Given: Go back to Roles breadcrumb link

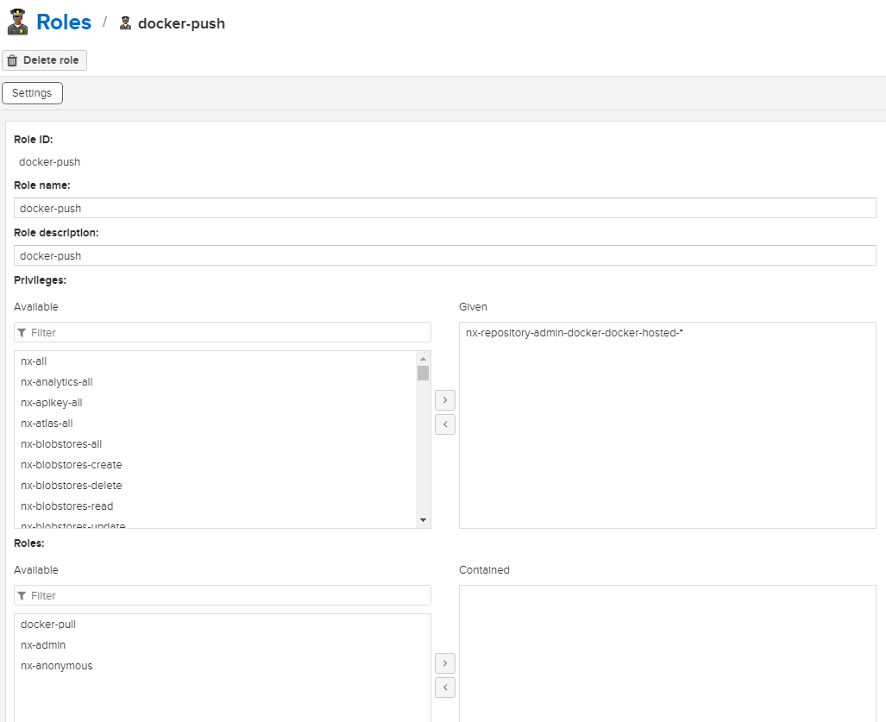Looking at the screenshot, I should point(63,22).
